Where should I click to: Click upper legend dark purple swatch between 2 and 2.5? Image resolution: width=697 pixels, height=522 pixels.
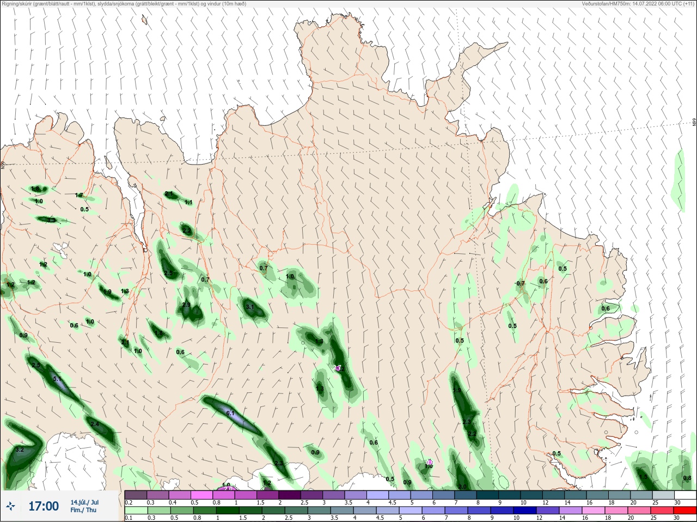290,495
